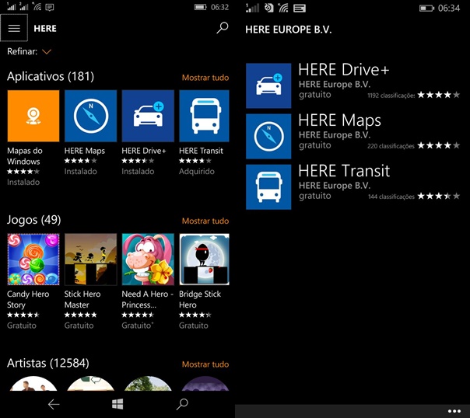Click the 'Candy Hero Story' game name

[x=28, y=299]
